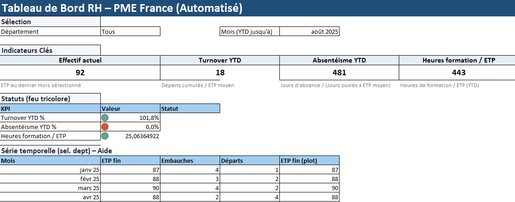This screenshot has height=202, width=515.
Task: Open the Département selector cell showing Tous
Action: tap(130, 31)
